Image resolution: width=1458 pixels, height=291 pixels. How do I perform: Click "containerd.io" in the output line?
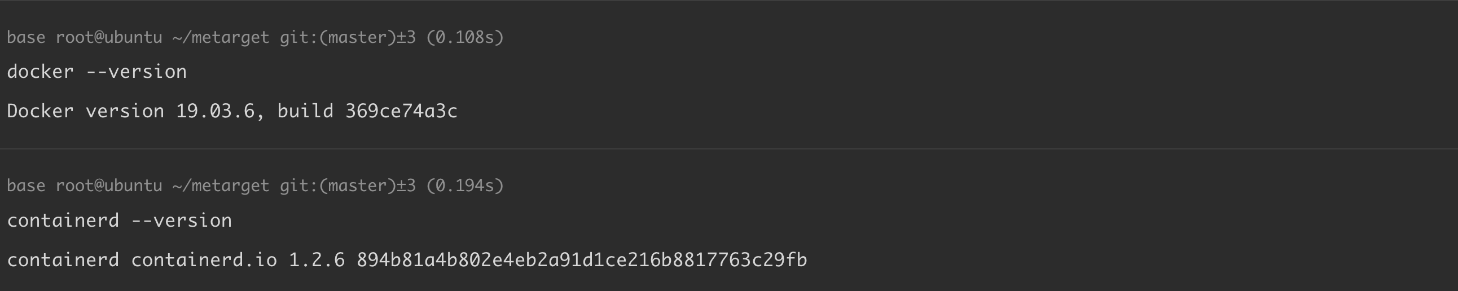(204, 260)
